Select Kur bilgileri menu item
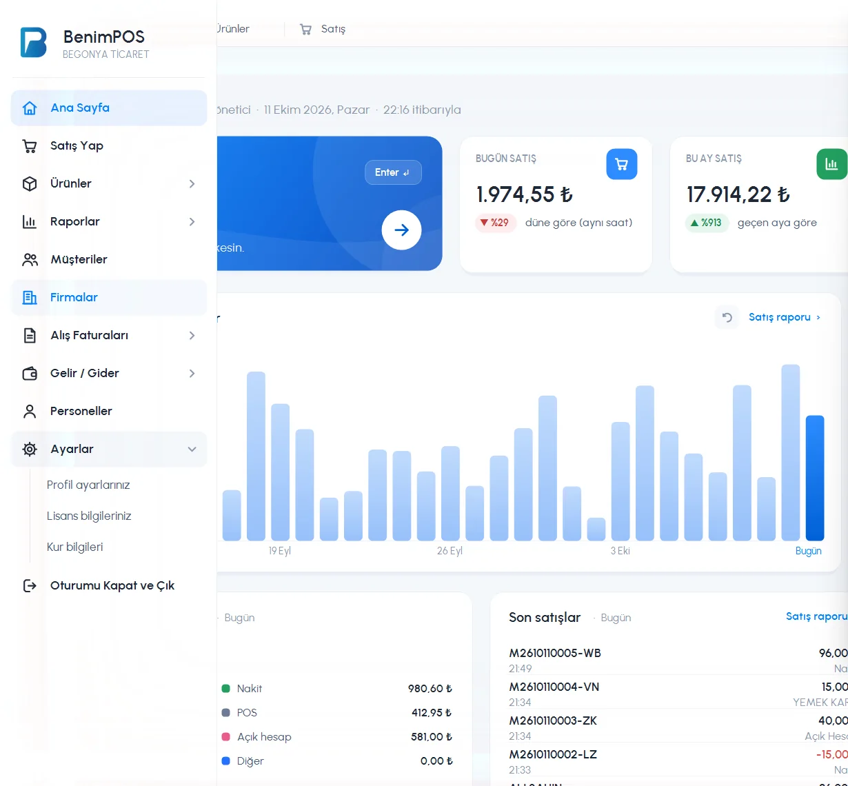The width and height of the screenshot is (848, 786). click(x=74, y=547)
